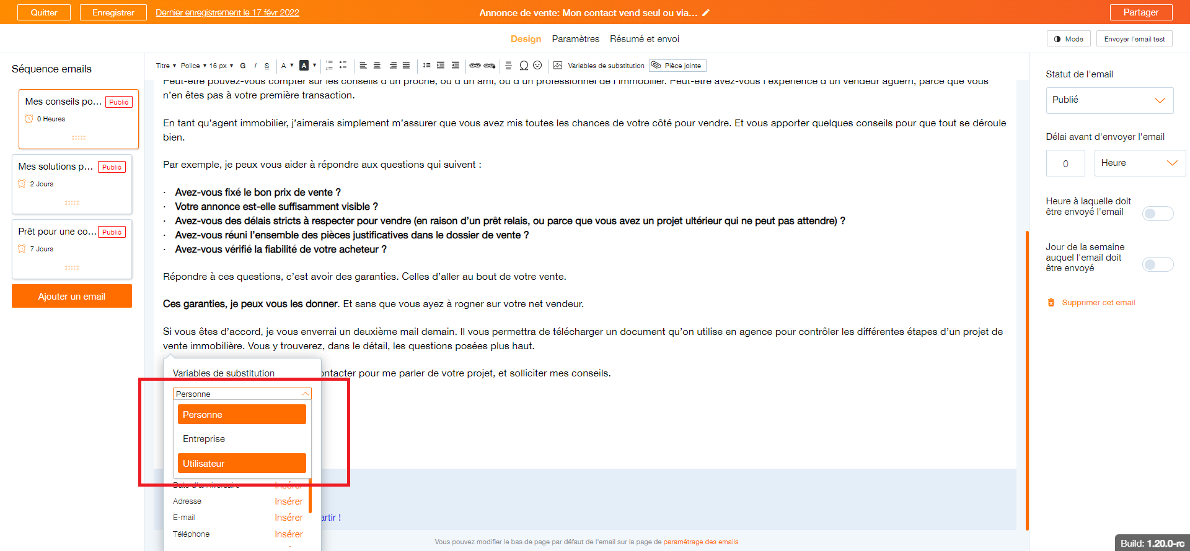The image size is (1190, 551).
Task: Open the Heure delay unit dropdown
Action: point(1140,163)
